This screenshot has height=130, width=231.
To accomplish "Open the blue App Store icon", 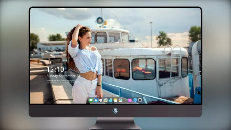I will (135, 100).
